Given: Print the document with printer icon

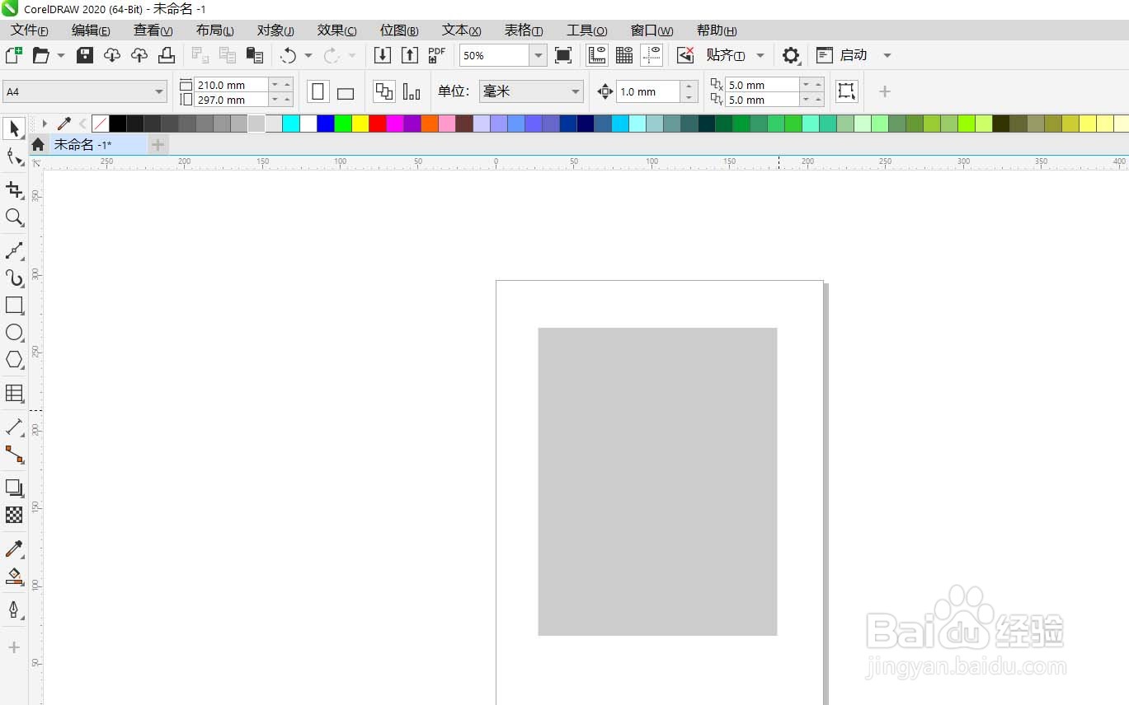Looking at the screenshot, I should pyautogui.click(x=167, y=55).
